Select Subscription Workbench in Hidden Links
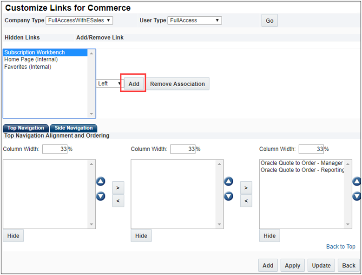Viewport: 362px width, 275px height. (45, 52)
